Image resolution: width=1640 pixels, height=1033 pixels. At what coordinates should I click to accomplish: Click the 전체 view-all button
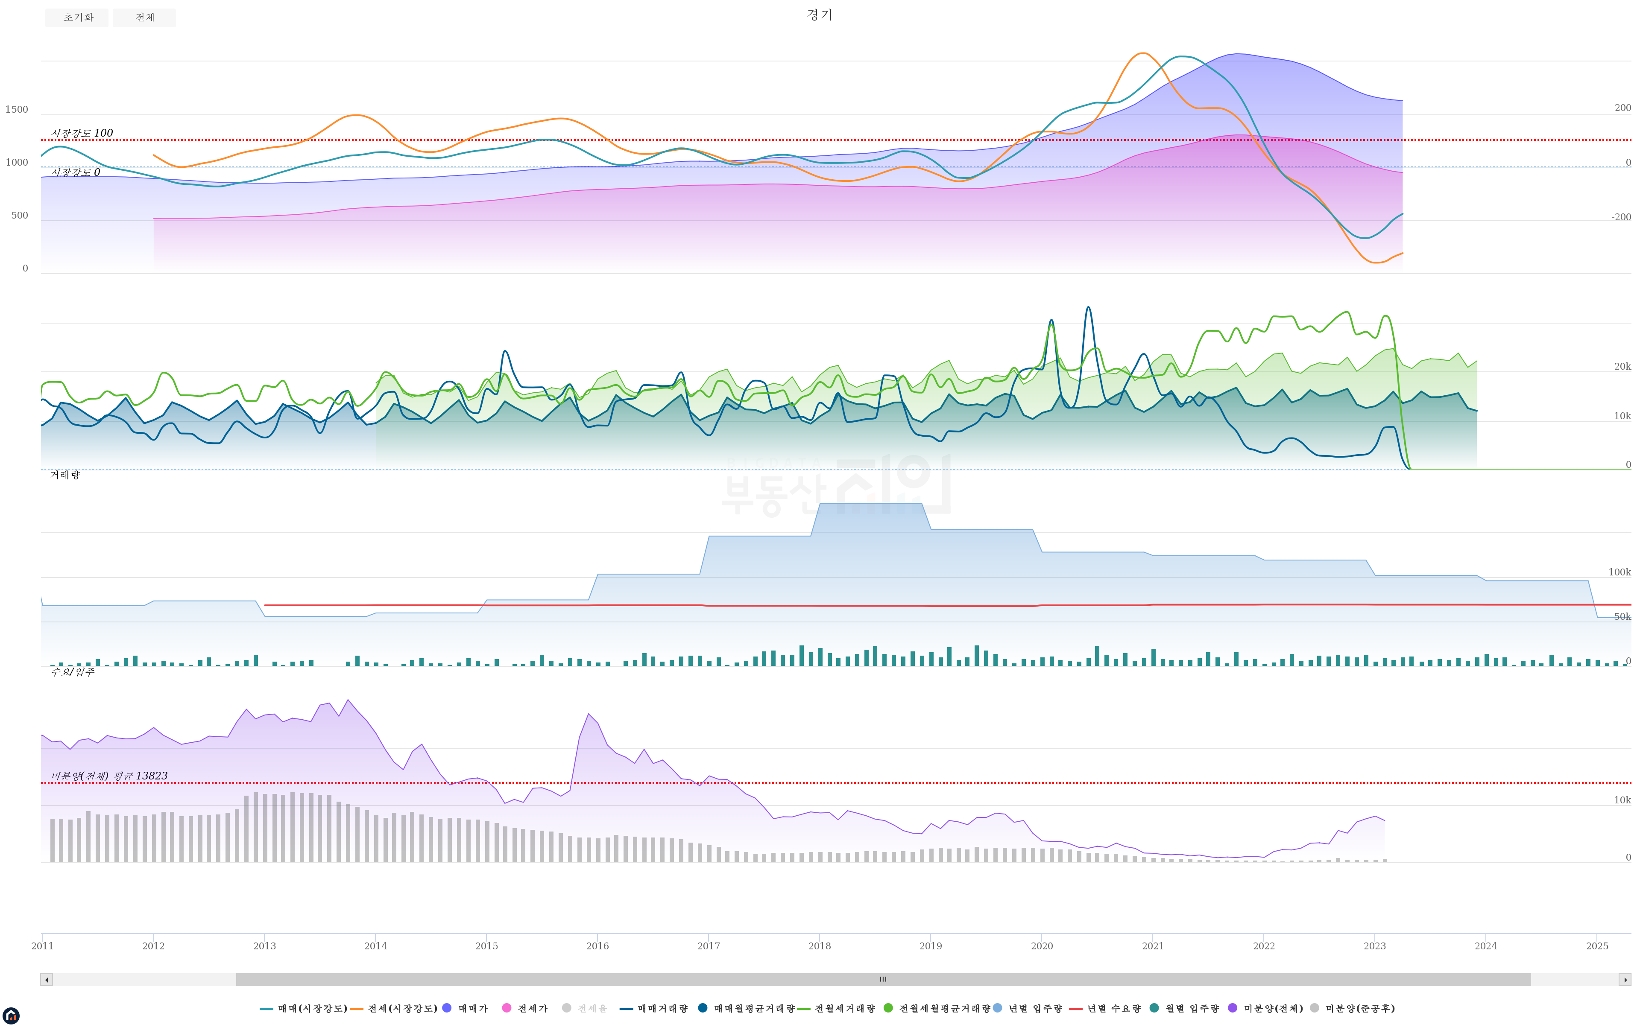(x=144, y=18)
